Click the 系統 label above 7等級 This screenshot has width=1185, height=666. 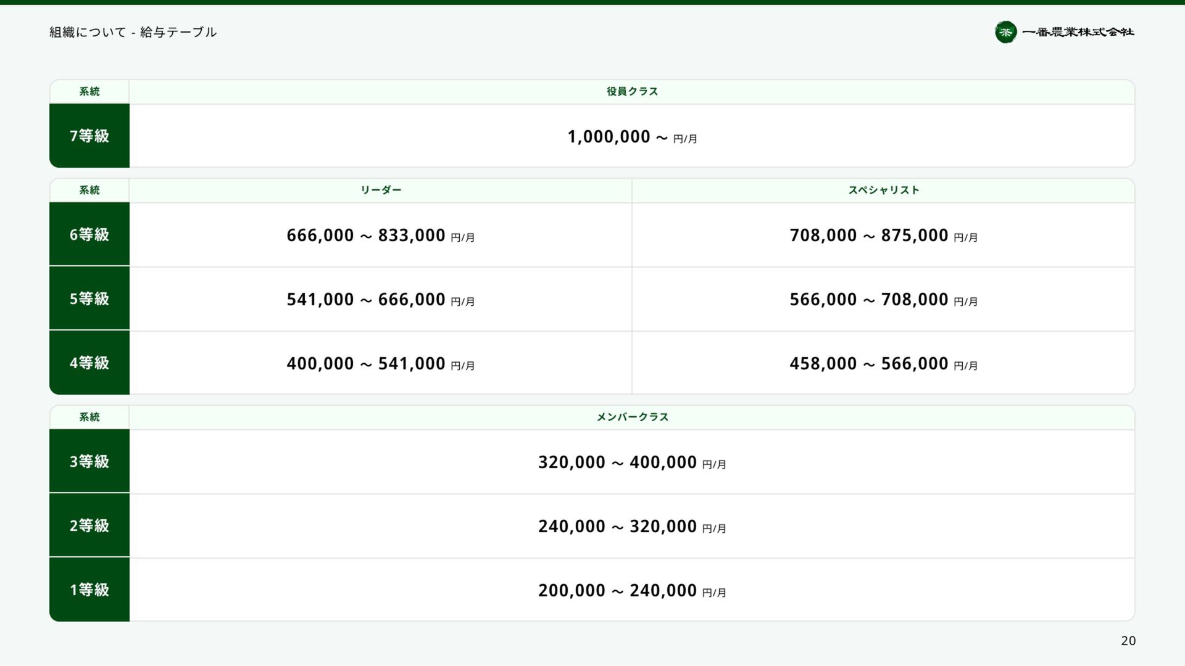pos(89,91)
